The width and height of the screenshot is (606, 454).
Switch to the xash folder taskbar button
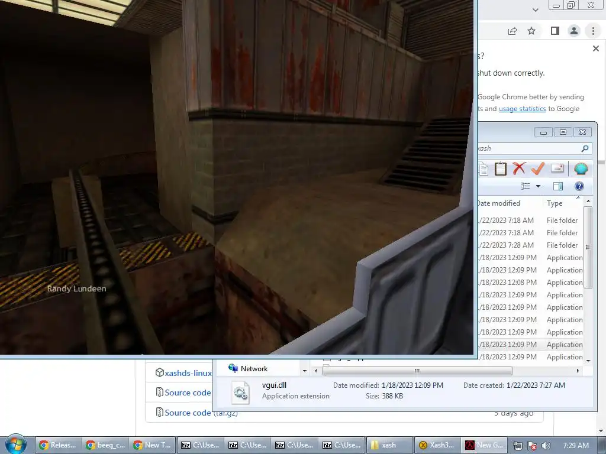point(389,445)
